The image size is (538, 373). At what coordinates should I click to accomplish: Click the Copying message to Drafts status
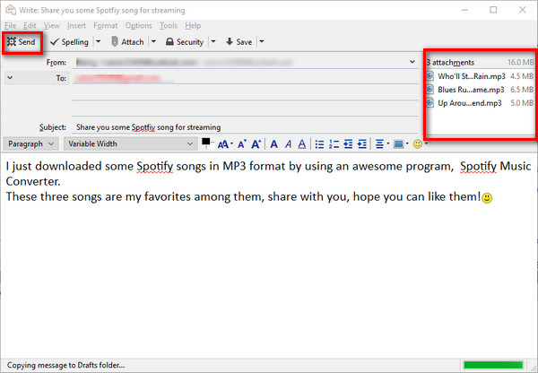click(65, 365)
